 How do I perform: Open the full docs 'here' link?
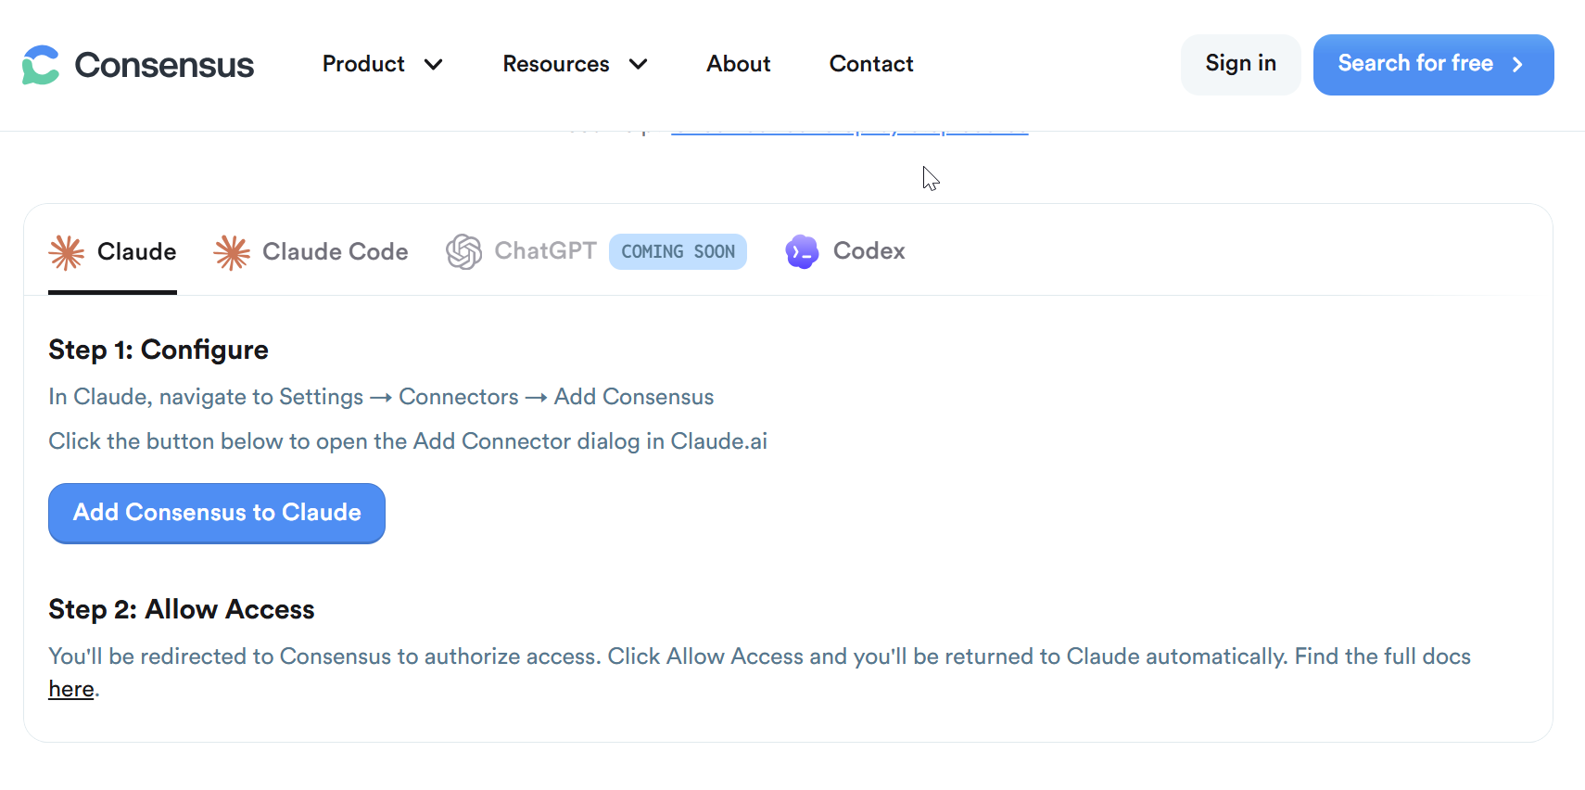pyautogui.click(x=71, y=689)
